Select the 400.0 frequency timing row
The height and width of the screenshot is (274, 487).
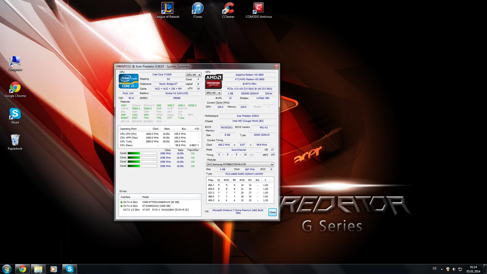pyautogui.click(x=240, y=200)
